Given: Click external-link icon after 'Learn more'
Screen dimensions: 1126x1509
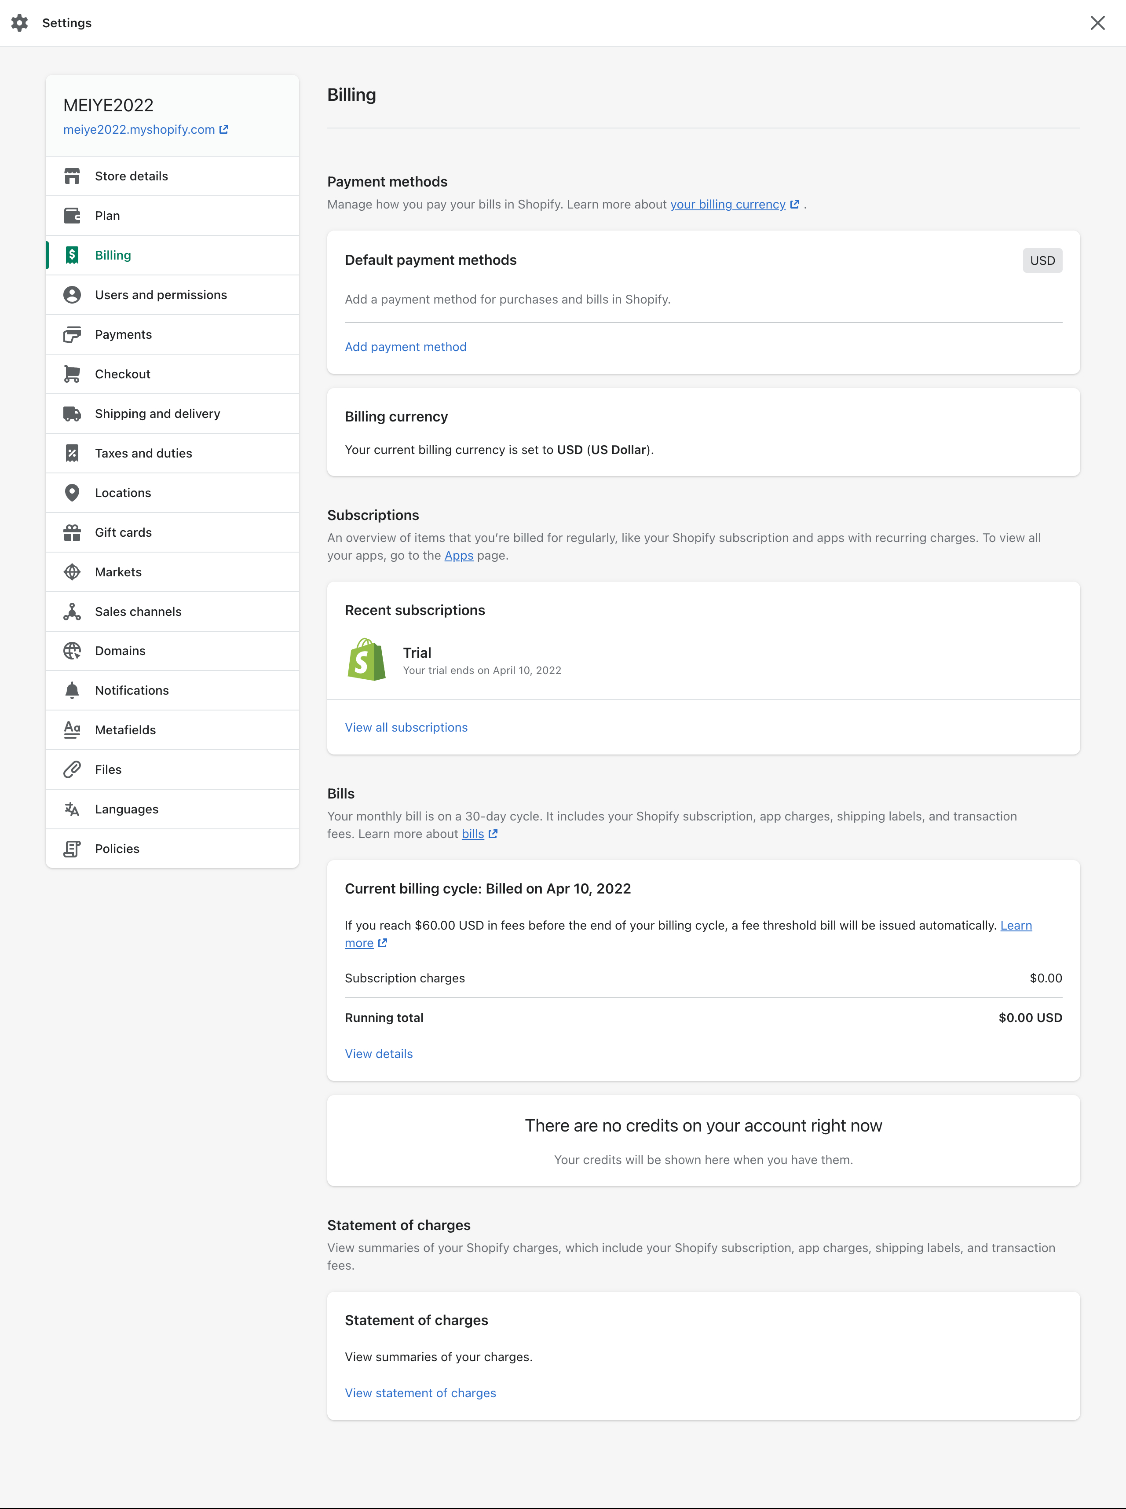Looking at the screenshot, I should [382, 943].
